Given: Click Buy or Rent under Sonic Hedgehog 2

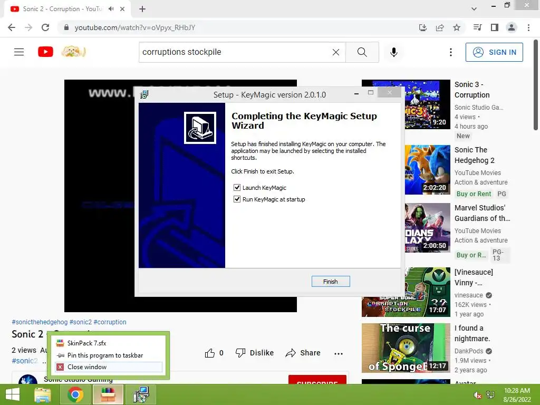Looking at the screenshot, I should click(x=474, y=194).
